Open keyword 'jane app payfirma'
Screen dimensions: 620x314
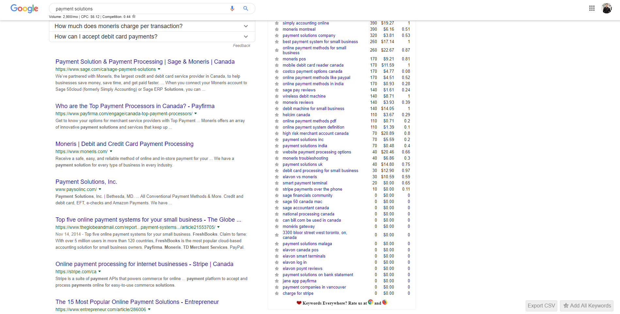[x=299, y=281]
